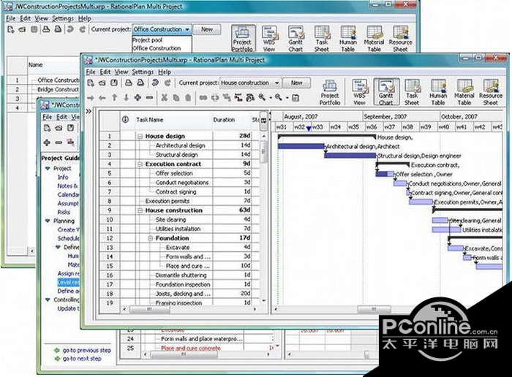The width and height of the screenshot is (512, 377).
Task: Collapse House design task group
Action: pyautogui.click(x=140, y=137)
